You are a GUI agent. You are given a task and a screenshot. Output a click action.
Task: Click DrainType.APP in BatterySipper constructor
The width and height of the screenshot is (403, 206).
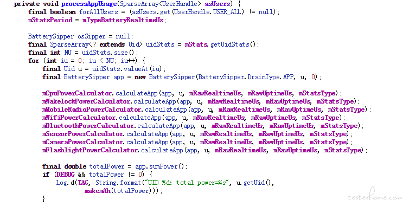(270, 77)
